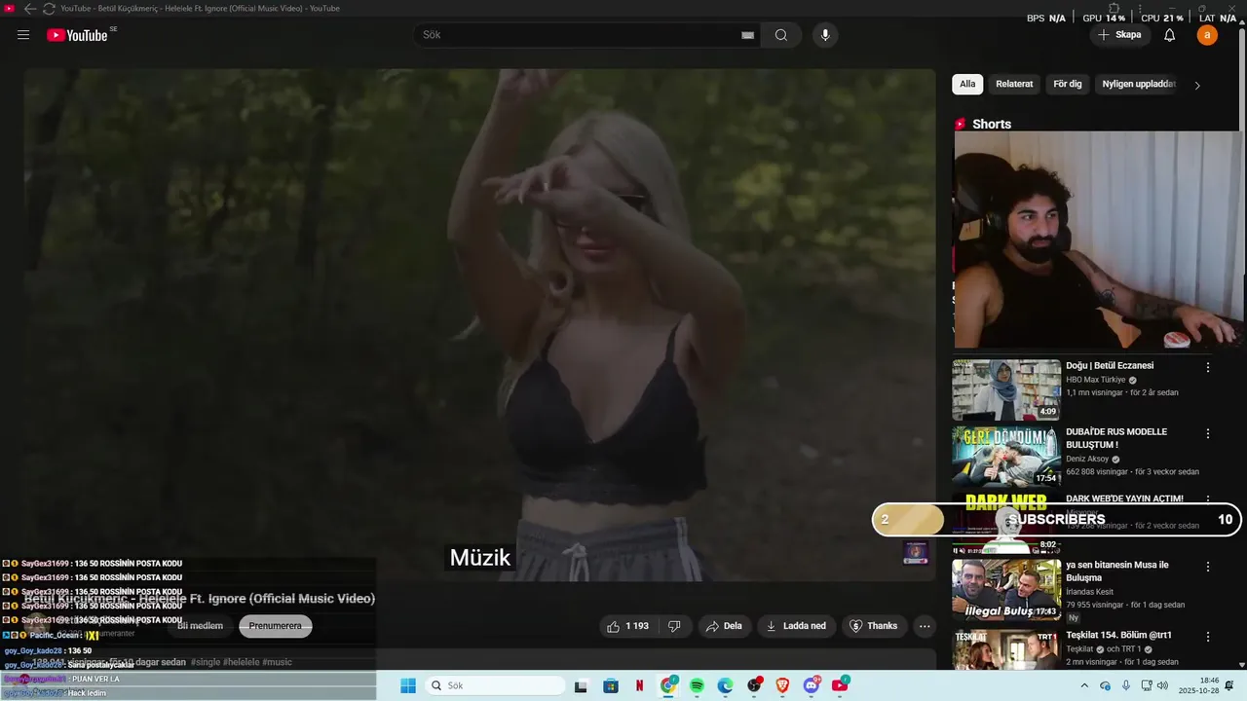Open options for Doğu | Betül Eczanesi video
The image size is (1247, 701).
pyautogui.click(x=1208, y=367)
